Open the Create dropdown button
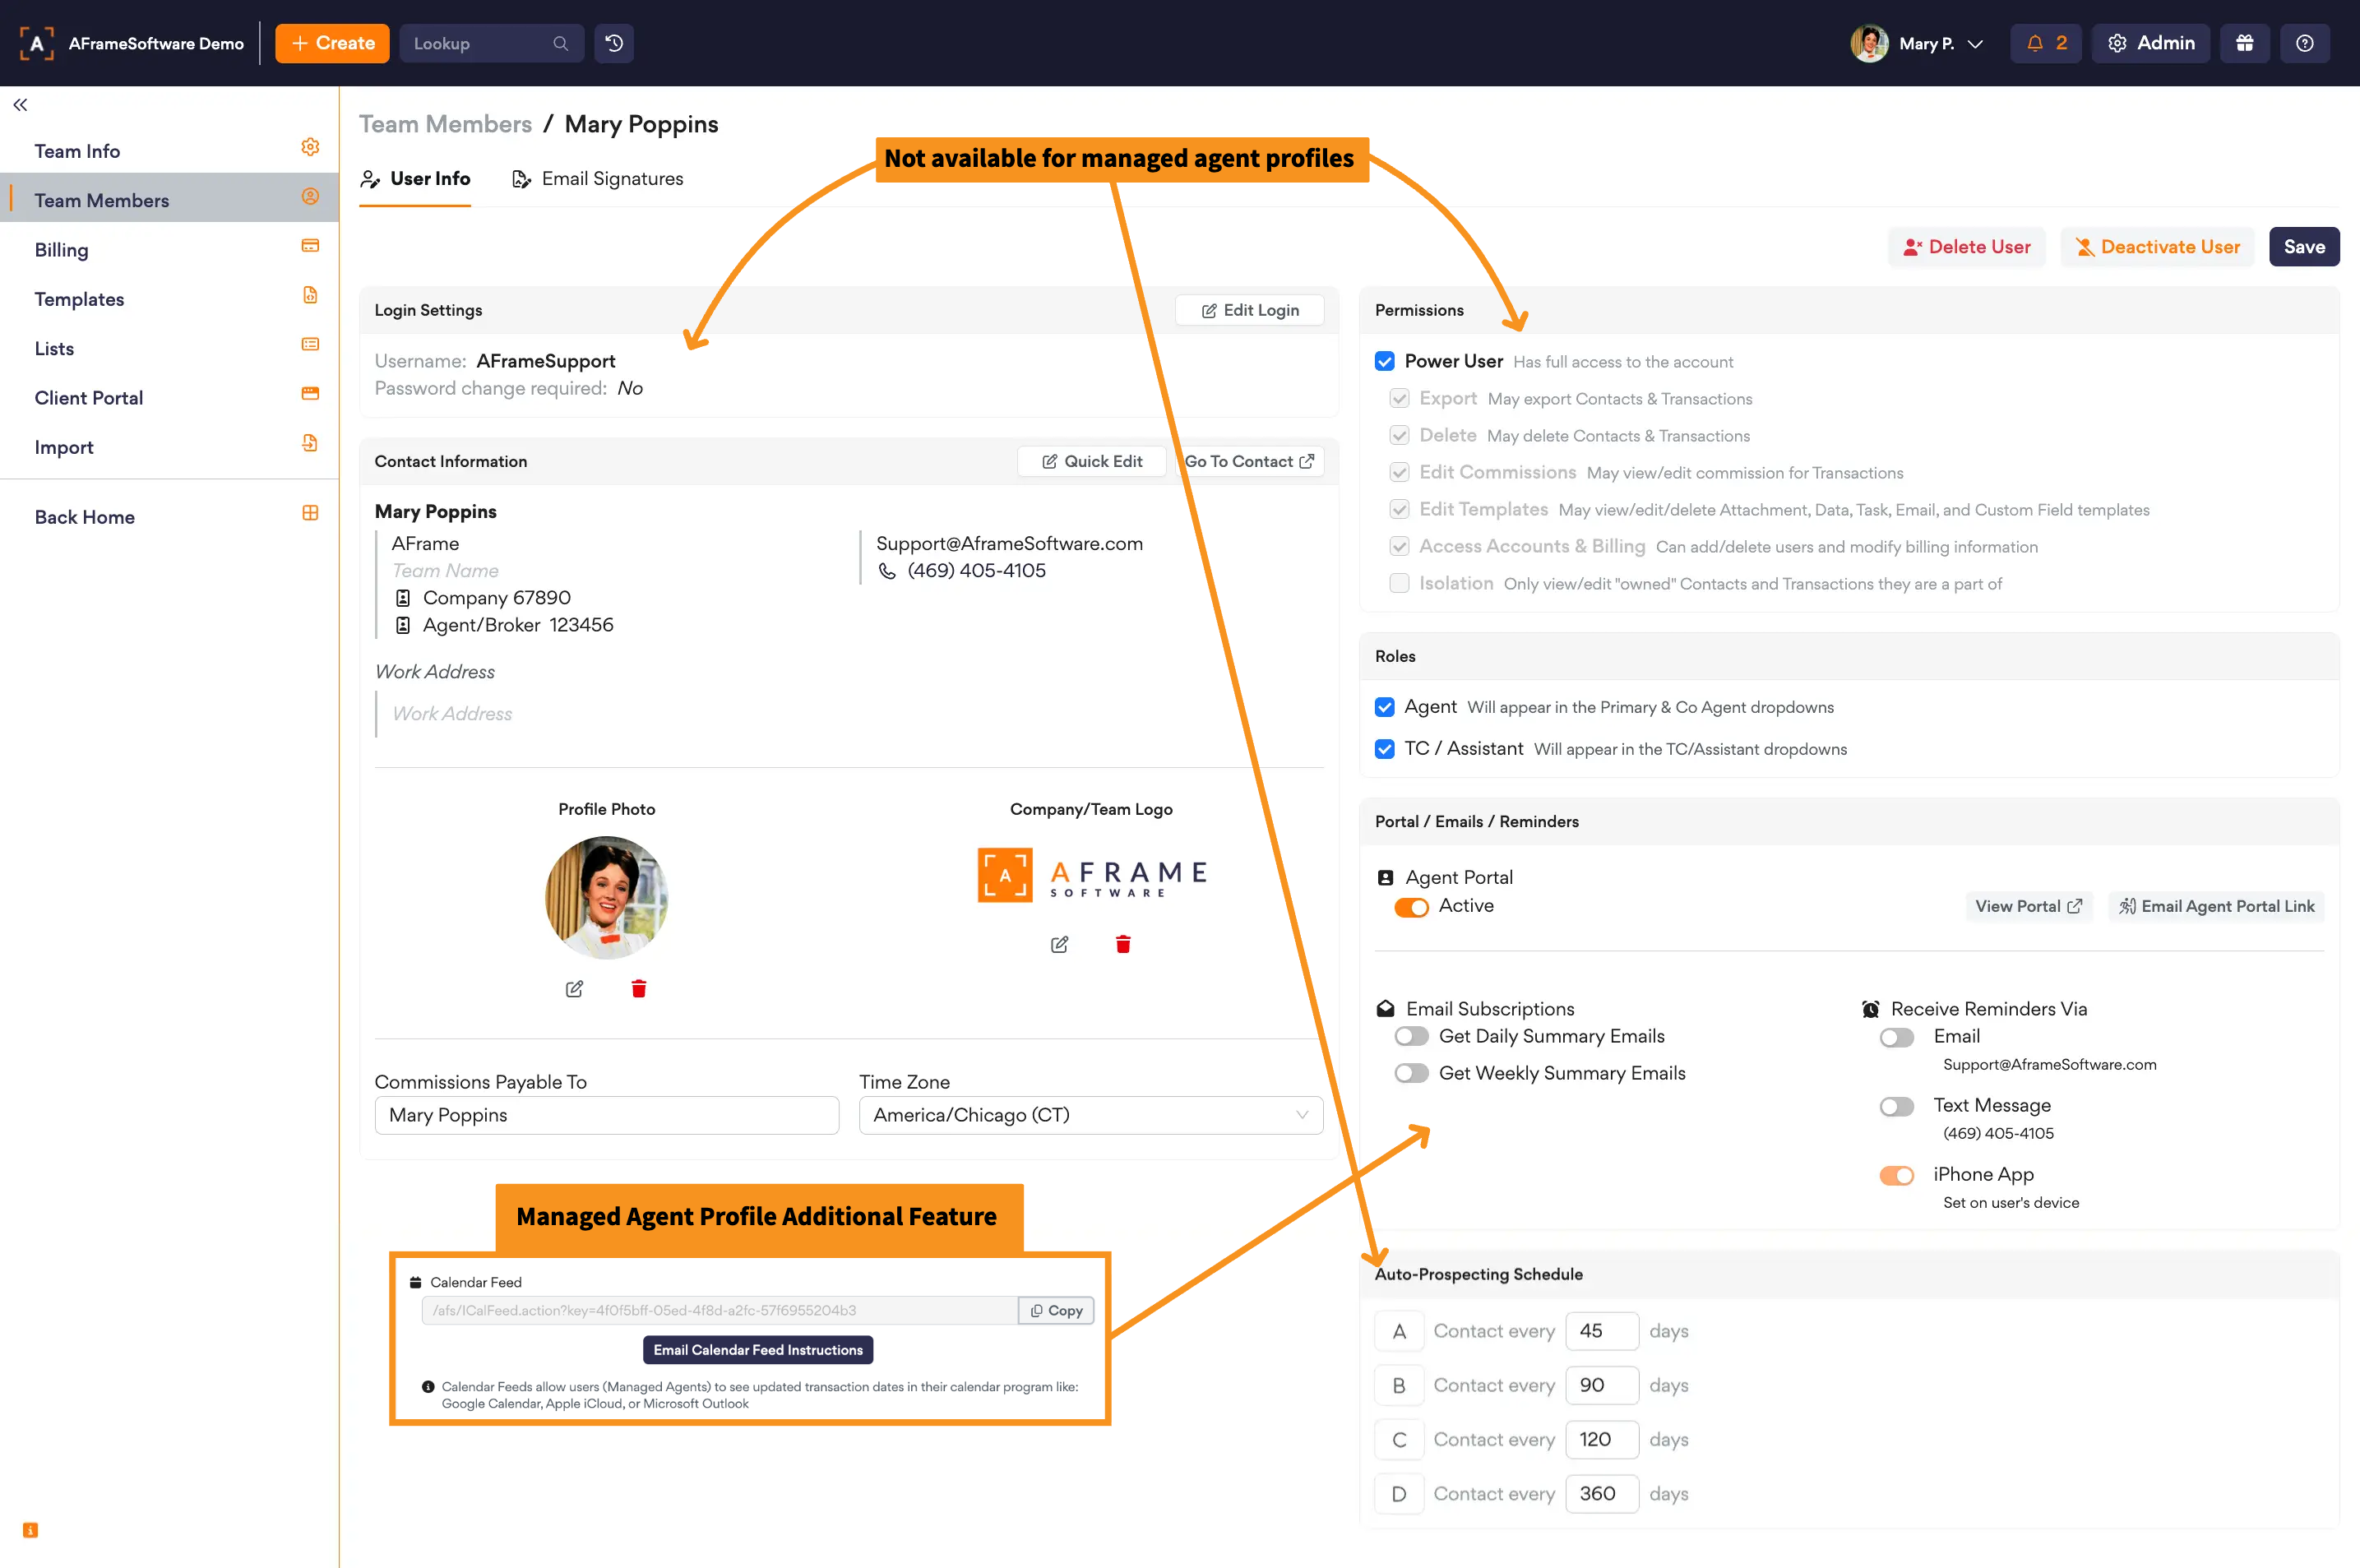Screen dimensions: 2360x1568 click(332, 43)
